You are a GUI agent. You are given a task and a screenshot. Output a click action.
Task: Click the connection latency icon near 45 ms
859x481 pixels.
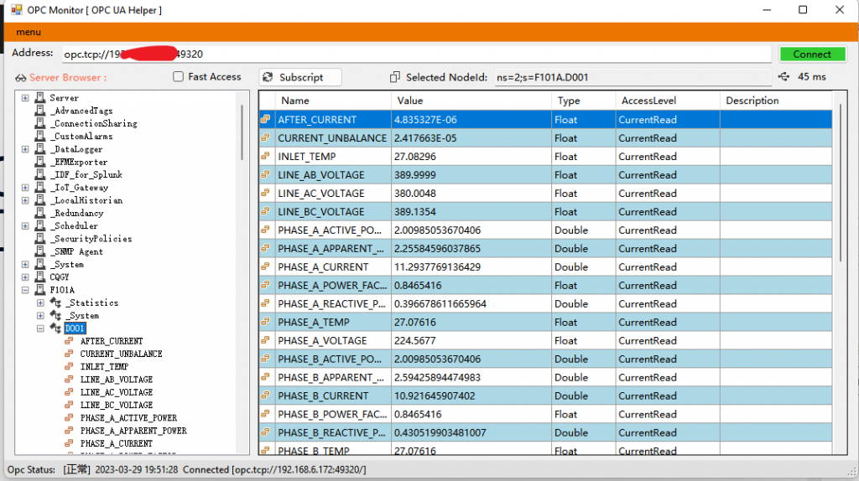pos(784,77)
